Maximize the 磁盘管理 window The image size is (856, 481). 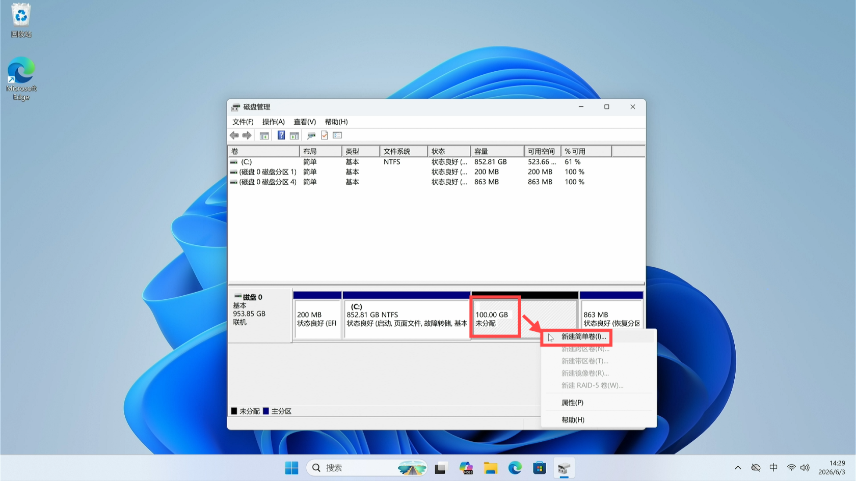[607, 107]
